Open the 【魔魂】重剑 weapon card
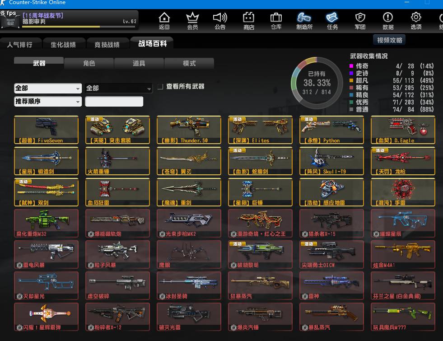443x341 pixels. 189,192
